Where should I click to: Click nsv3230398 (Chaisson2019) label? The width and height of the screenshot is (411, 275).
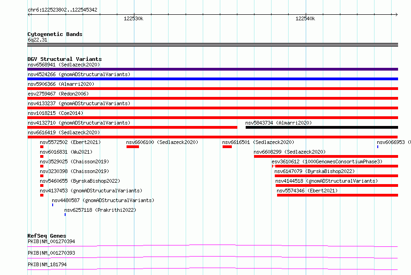tap(74, 171)
